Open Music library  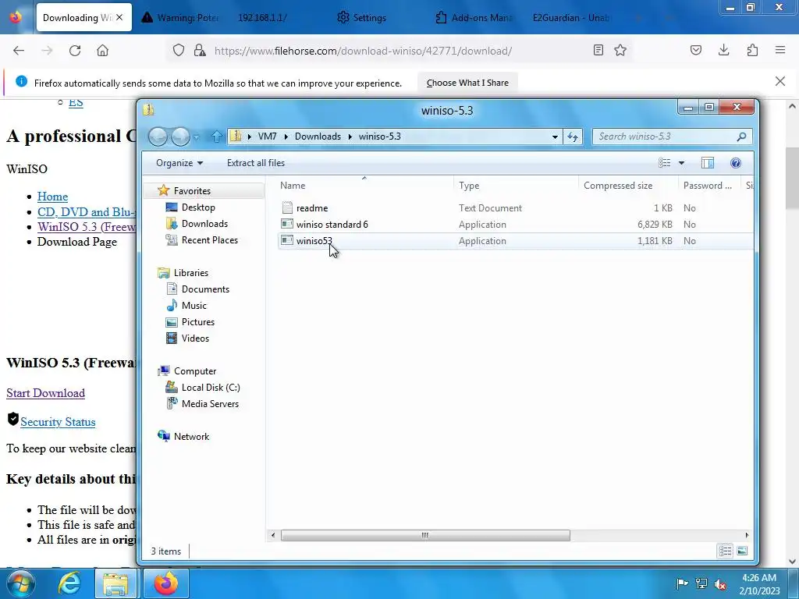pos(194,306)
